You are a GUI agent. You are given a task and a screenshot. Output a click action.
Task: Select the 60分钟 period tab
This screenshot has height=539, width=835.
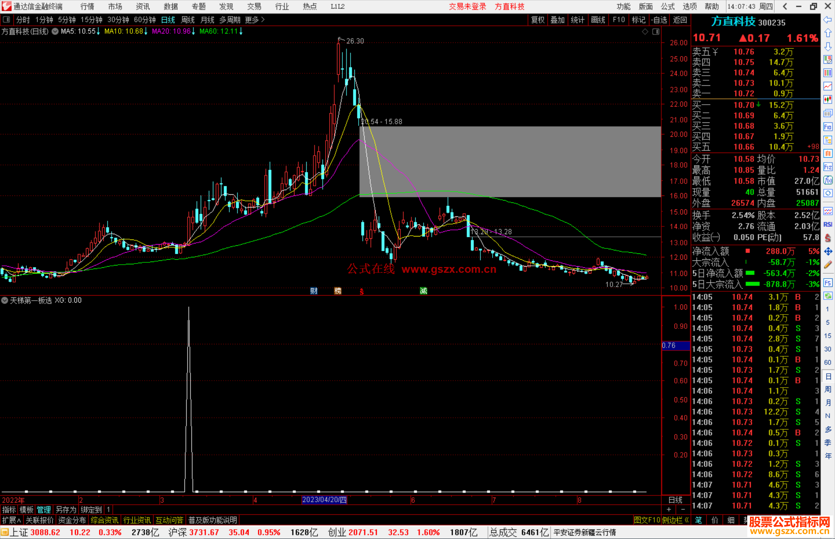point(145,20)
